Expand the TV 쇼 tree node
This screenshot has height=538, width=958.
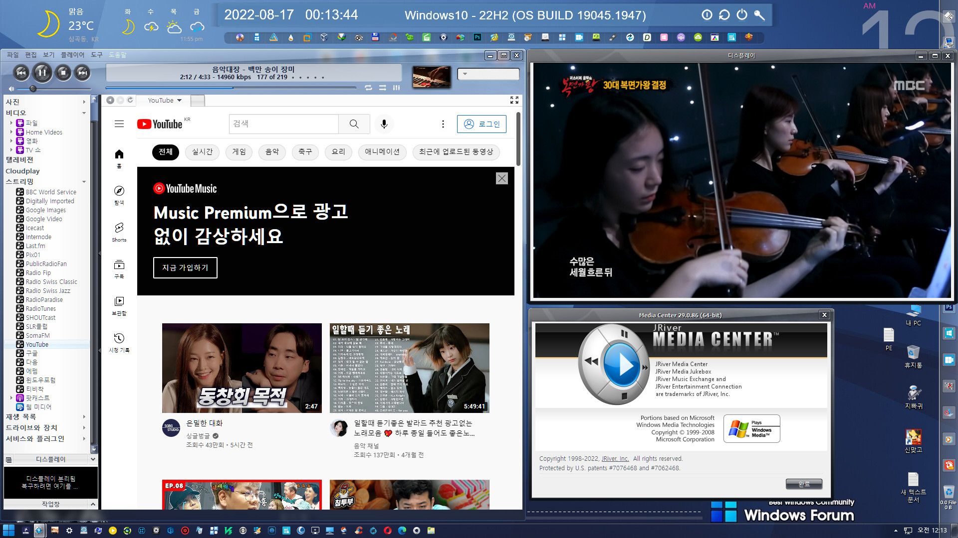(11, 149)
